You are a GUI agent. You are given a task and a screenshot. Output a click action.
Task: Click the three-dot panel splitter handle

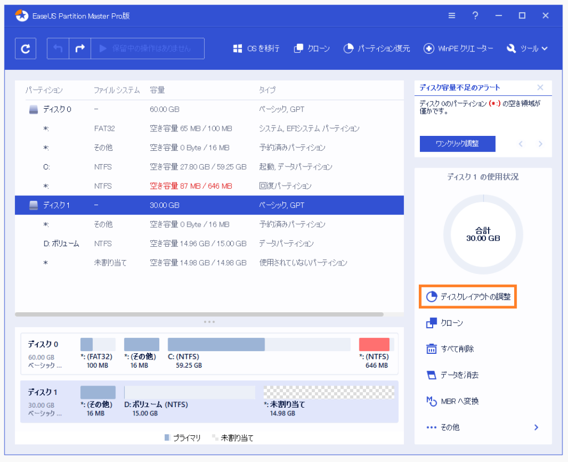click(209, 322)
